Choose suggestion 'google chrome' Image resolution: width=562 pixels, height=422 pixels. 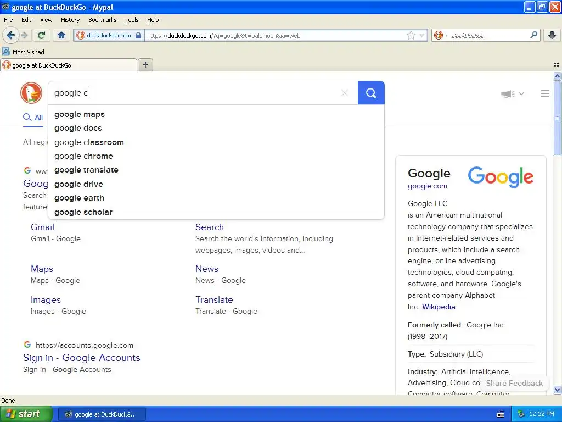[216, 156]
